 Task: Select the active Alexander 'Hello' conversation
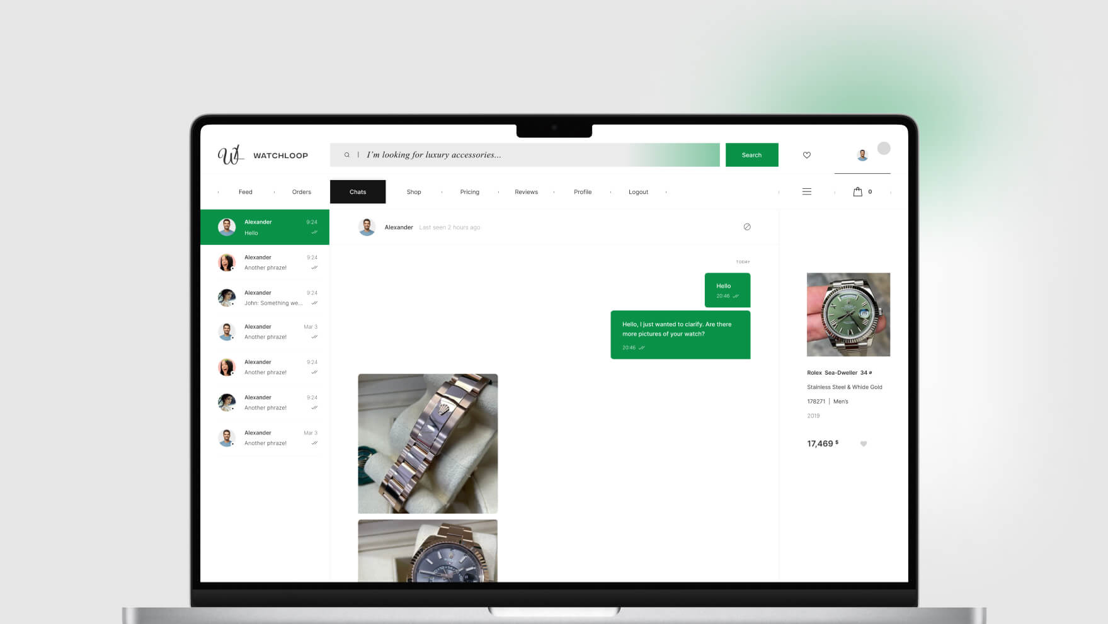[265, 227]
